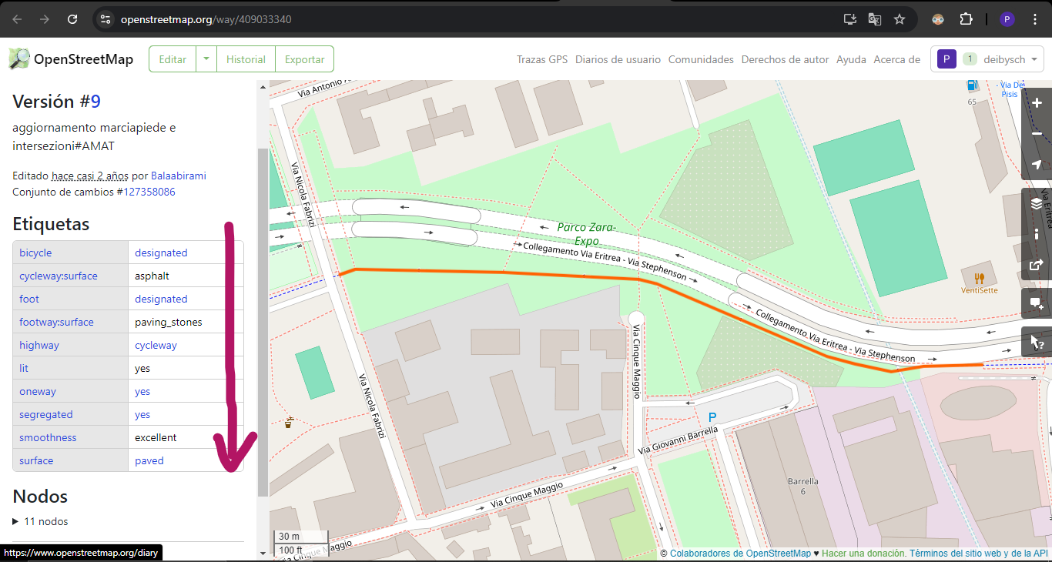Click the purple P user avatar

(947, 59)
